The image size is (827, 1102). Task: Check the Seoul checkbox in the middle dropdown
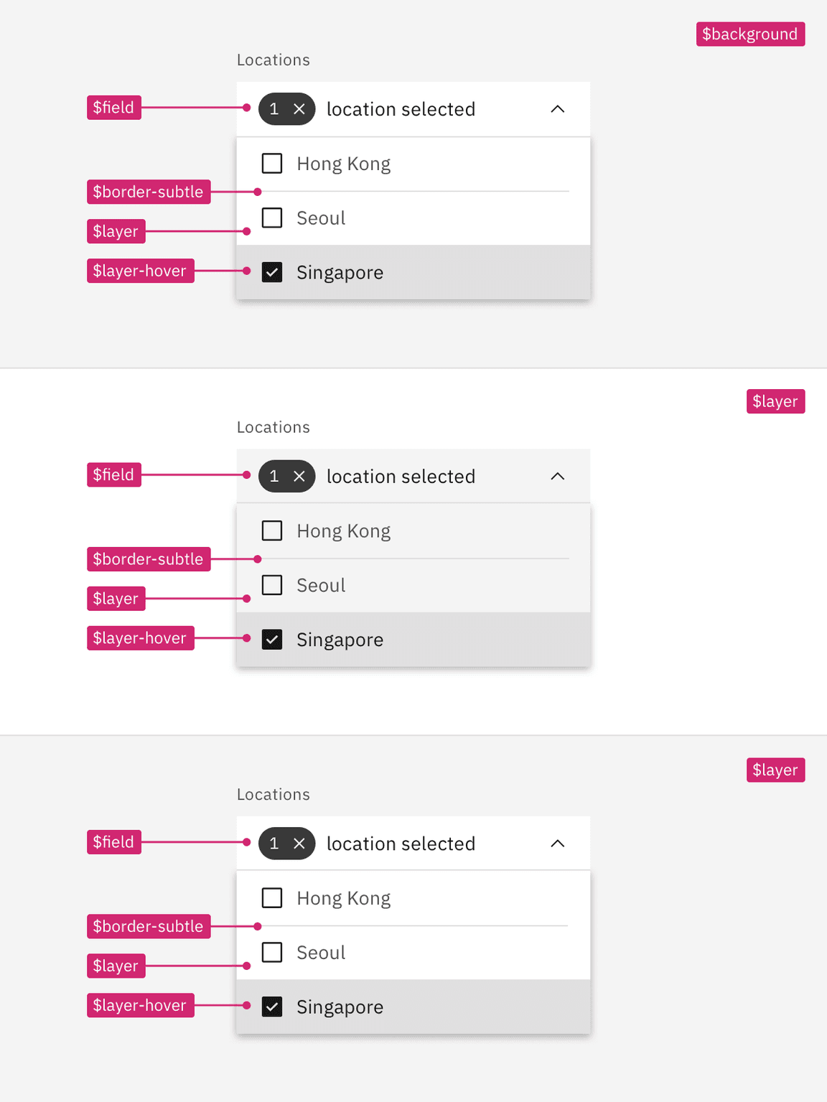[272, 585]
